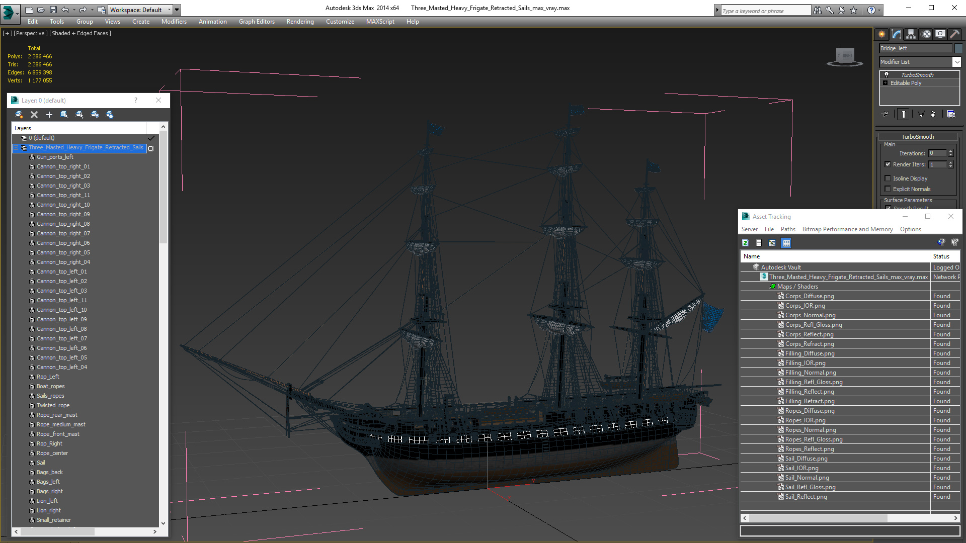
Task: Collapse the Three_Masted_Heavy_Frigate layer tree
Action: pyautogui.click(x=16, y=148)
